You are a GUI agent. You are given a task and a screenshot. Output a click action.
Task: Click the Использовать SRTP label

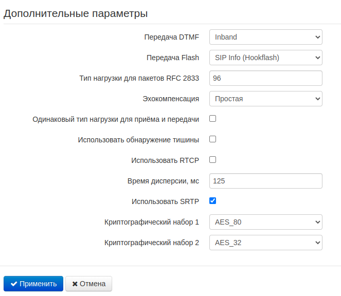coord(165,201)
